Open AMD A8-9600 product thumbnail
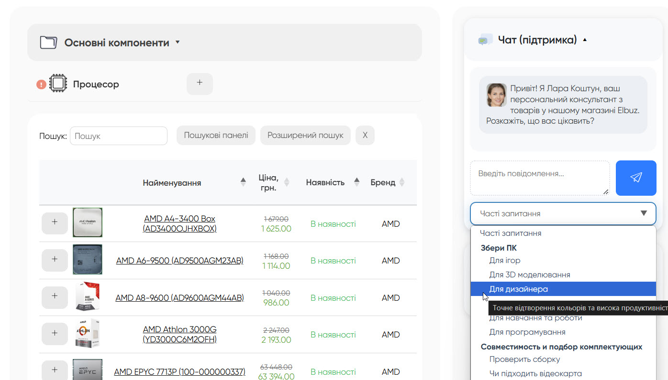Viewport: 668px width, 380px height. point(88,296)
